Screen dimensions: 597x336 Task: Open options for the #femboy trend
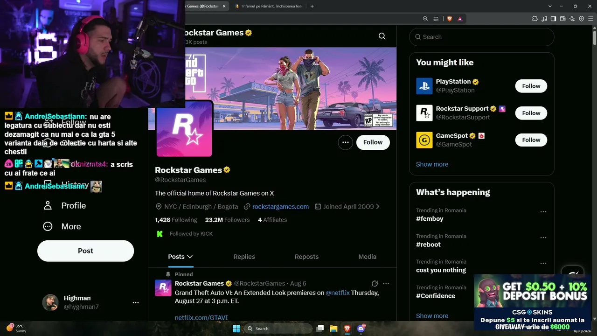click(543, 212)
